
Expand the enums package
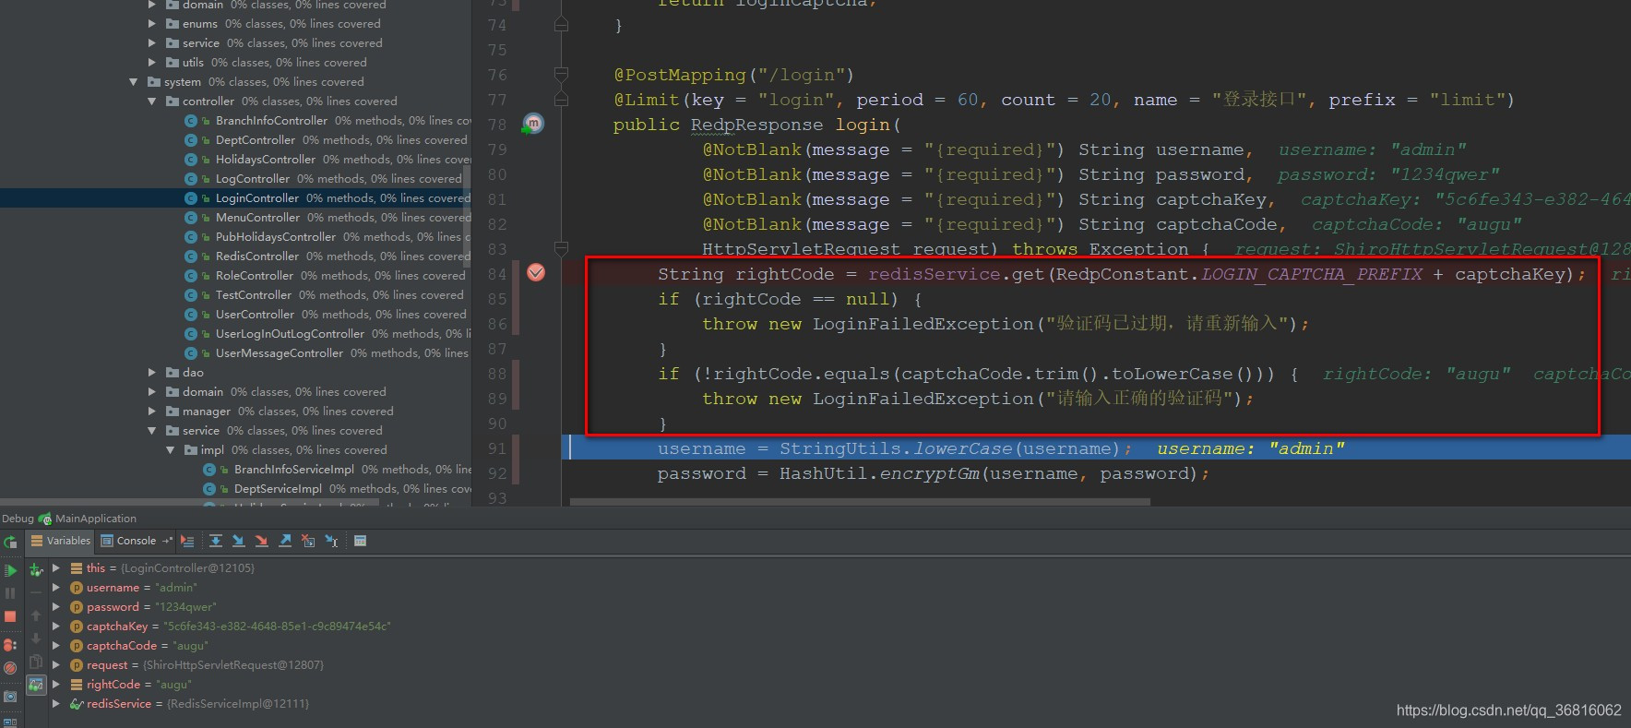152,24
